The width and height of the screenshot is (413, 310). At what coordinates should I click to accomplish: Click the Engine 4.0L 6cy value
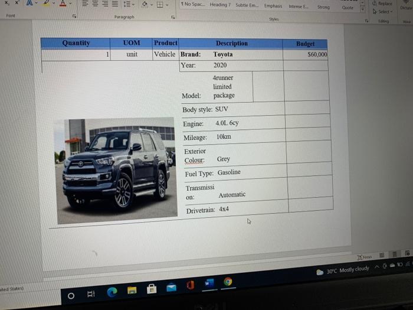(227, 123)
